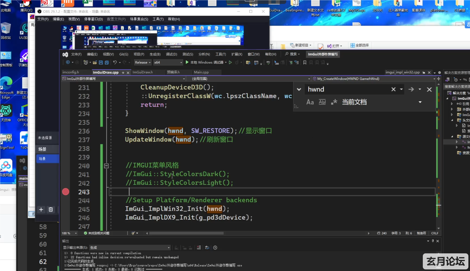
Task: Open Microsoft Edge desktop shortcut
Action: click(6, 88)
